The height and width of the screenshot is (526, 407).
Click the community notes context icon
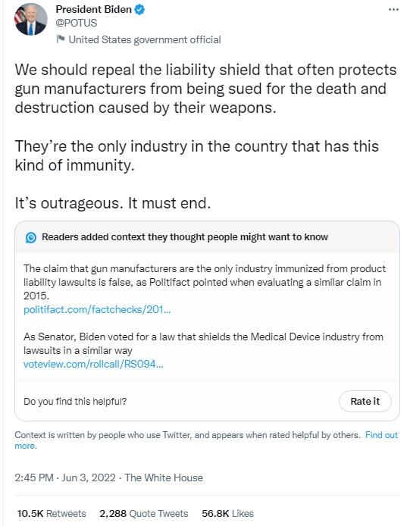click(31, 237)
